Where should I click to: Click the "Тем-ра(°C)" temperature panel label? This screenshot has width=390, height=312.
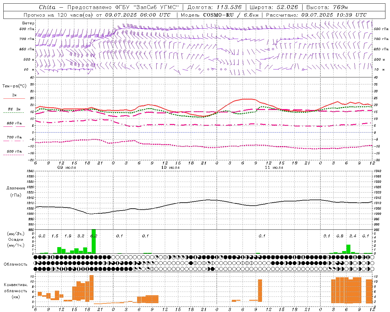tap(14, 86)
